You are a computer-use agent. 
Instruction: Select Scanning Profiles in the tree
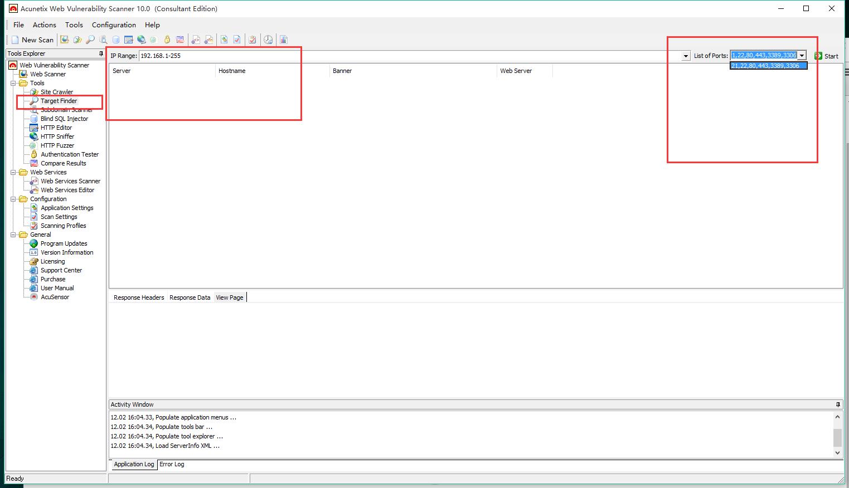[x=63, y=226]
